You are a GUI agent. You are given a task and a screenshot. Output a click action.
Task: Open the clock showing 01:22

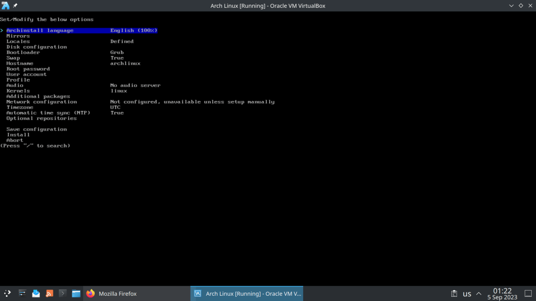pos(502,294)
